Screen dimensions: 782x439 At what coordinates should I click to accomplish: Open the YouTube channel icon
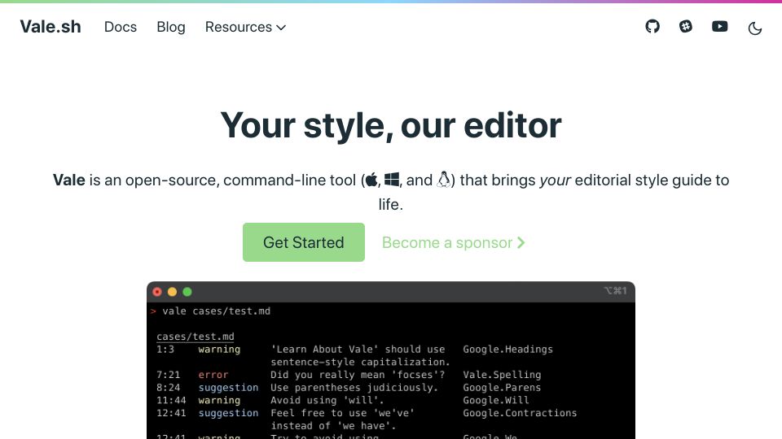pyautogui.click(x=719, y=26)
